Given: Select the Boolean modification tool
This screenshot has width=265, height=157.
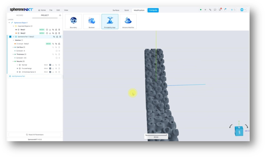Looking at the screenshot, I should pos(92,21).
